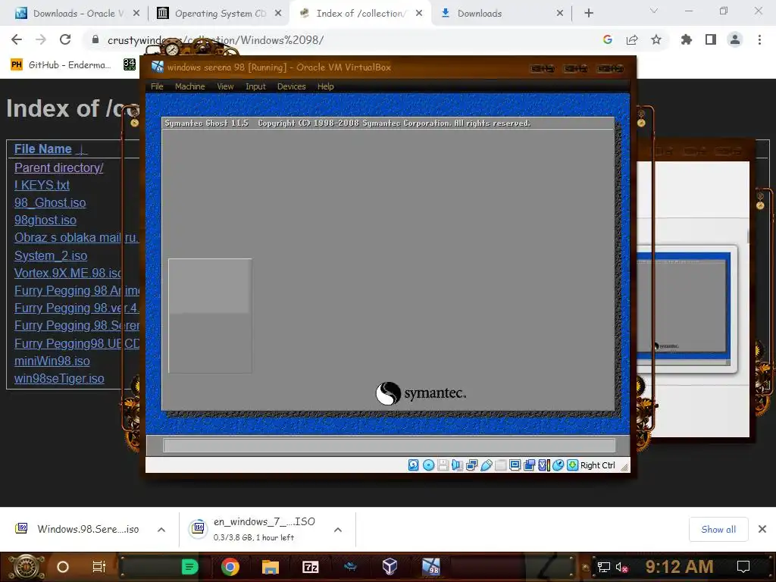Open the audio settings icon in VirtualBox status bar

[x=457, y=465]
